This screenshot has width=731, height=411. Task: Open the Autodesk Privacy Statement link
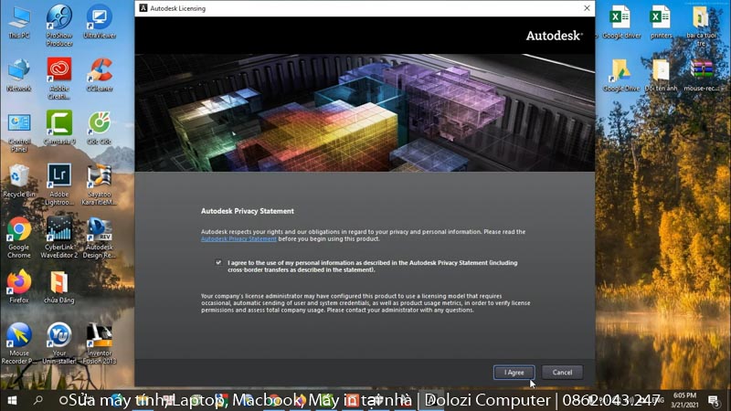click(238, 239)
